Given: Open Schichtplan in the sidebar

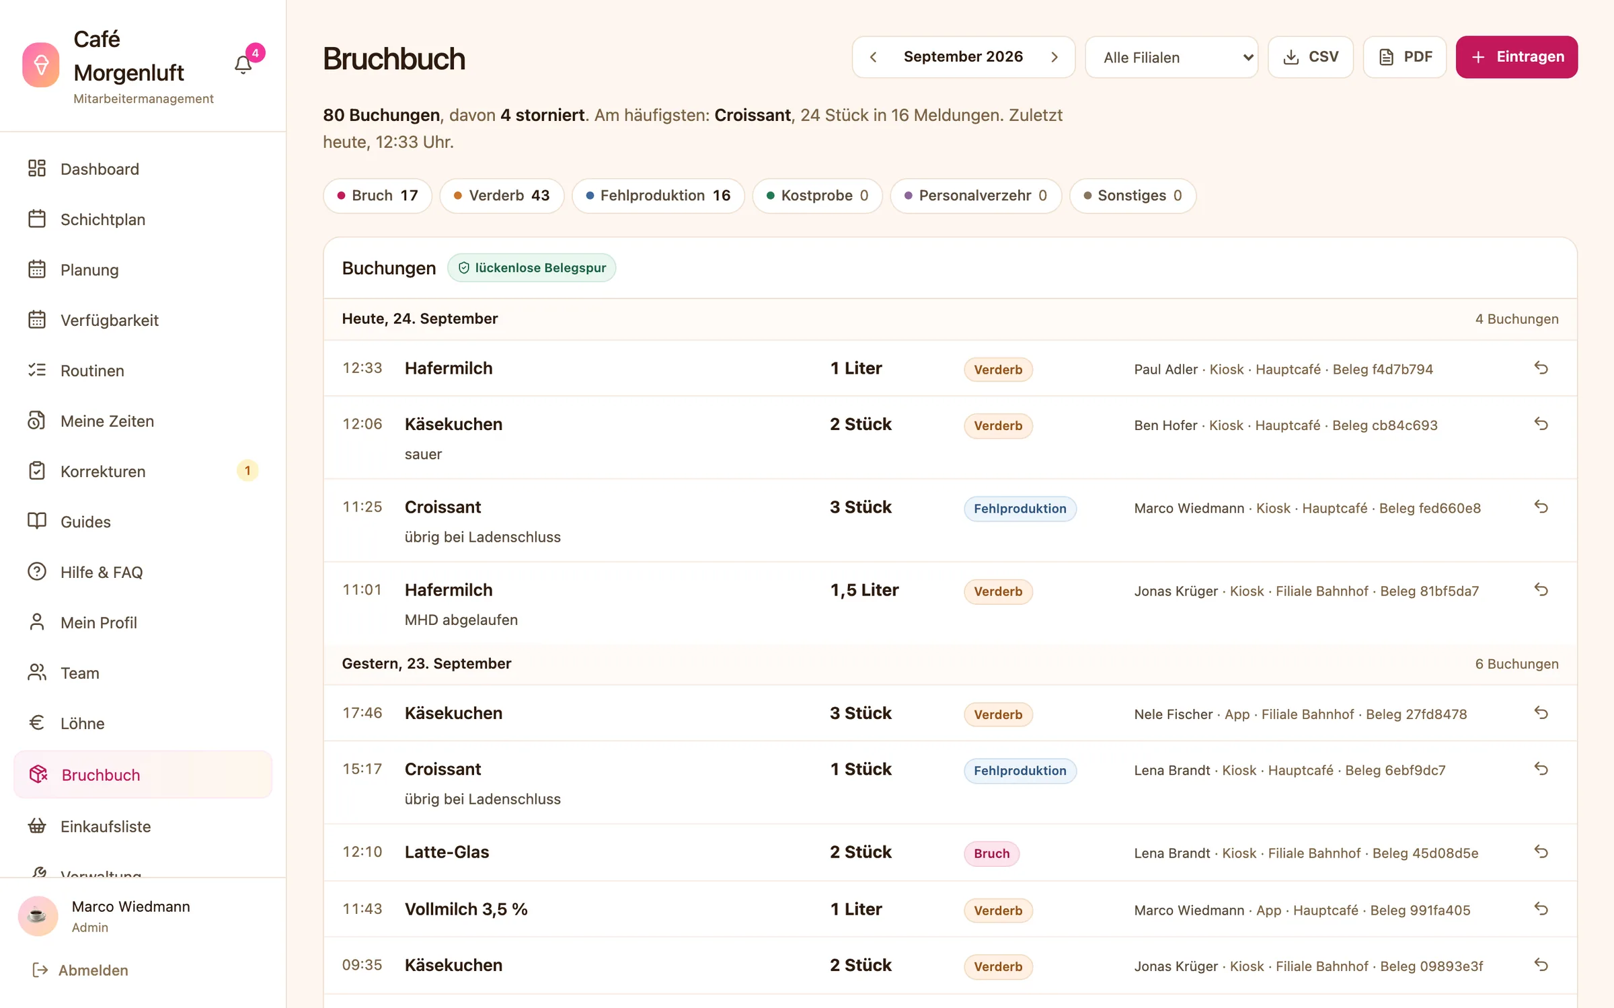Looking at the screenshot, I should tap(143, 219).
